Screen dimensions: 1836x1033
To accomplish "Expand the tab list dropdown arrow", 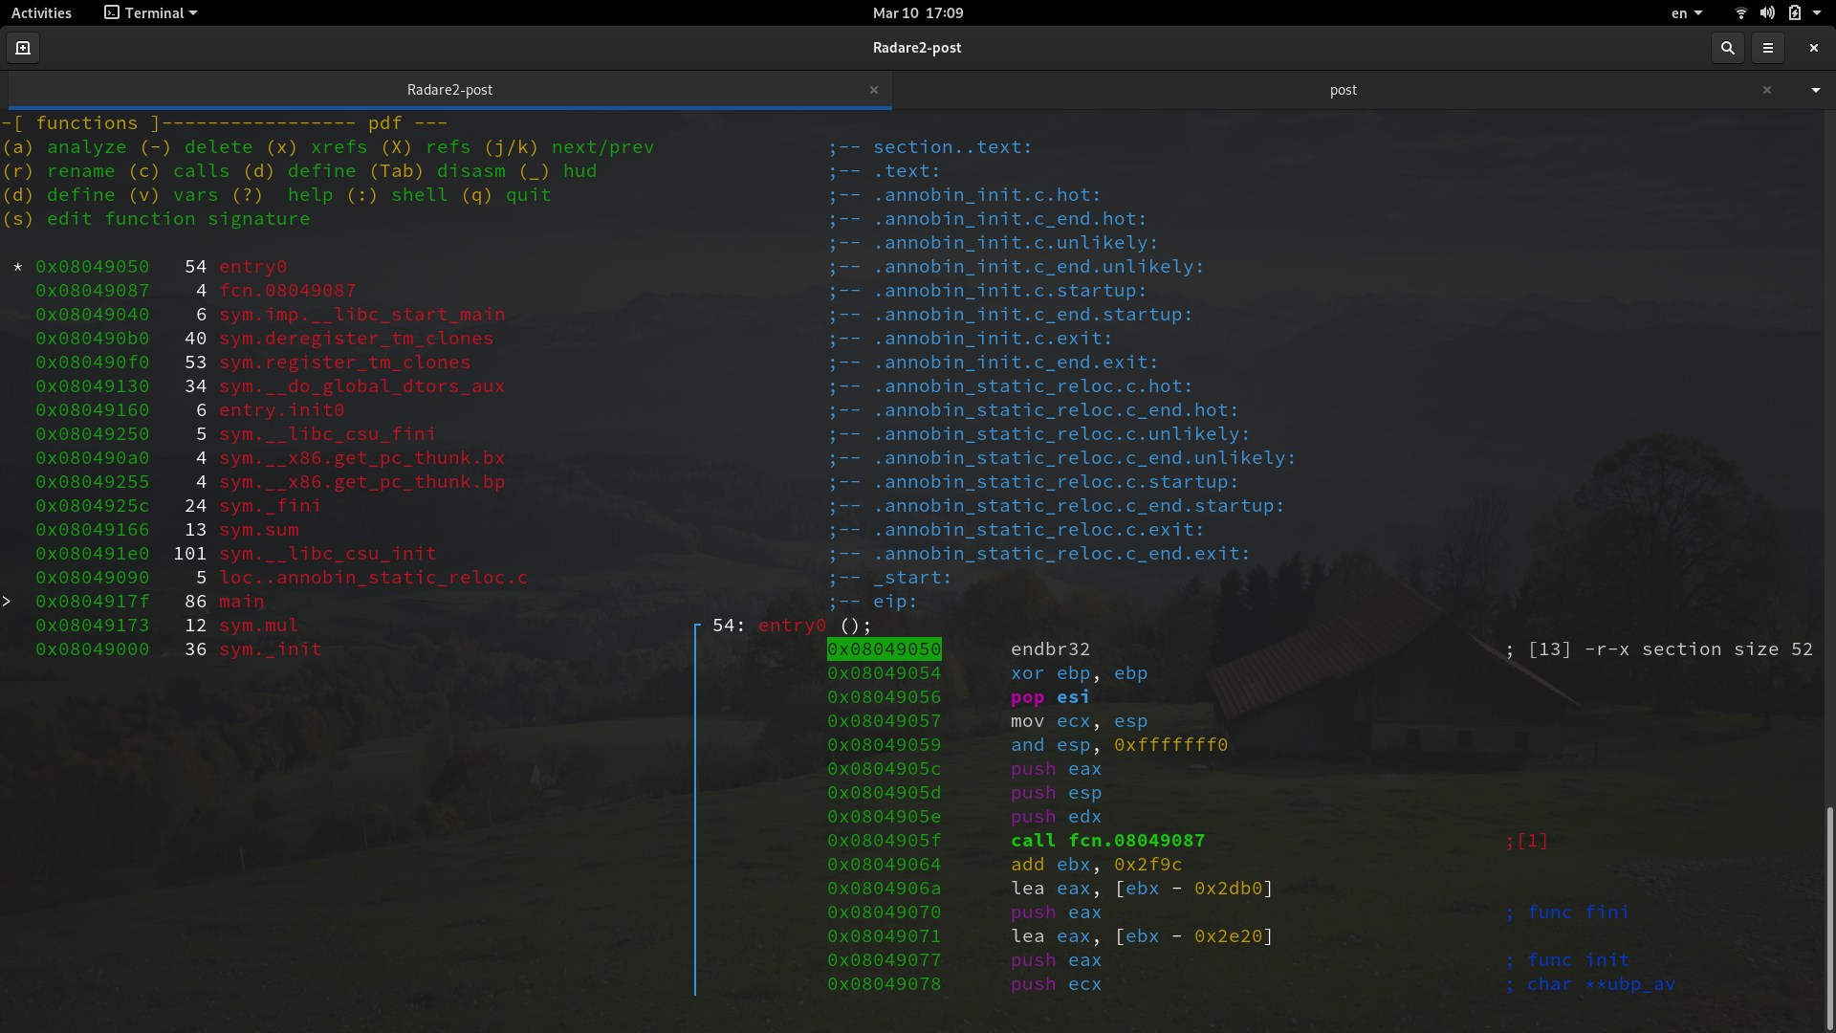I will [1815, 90].
